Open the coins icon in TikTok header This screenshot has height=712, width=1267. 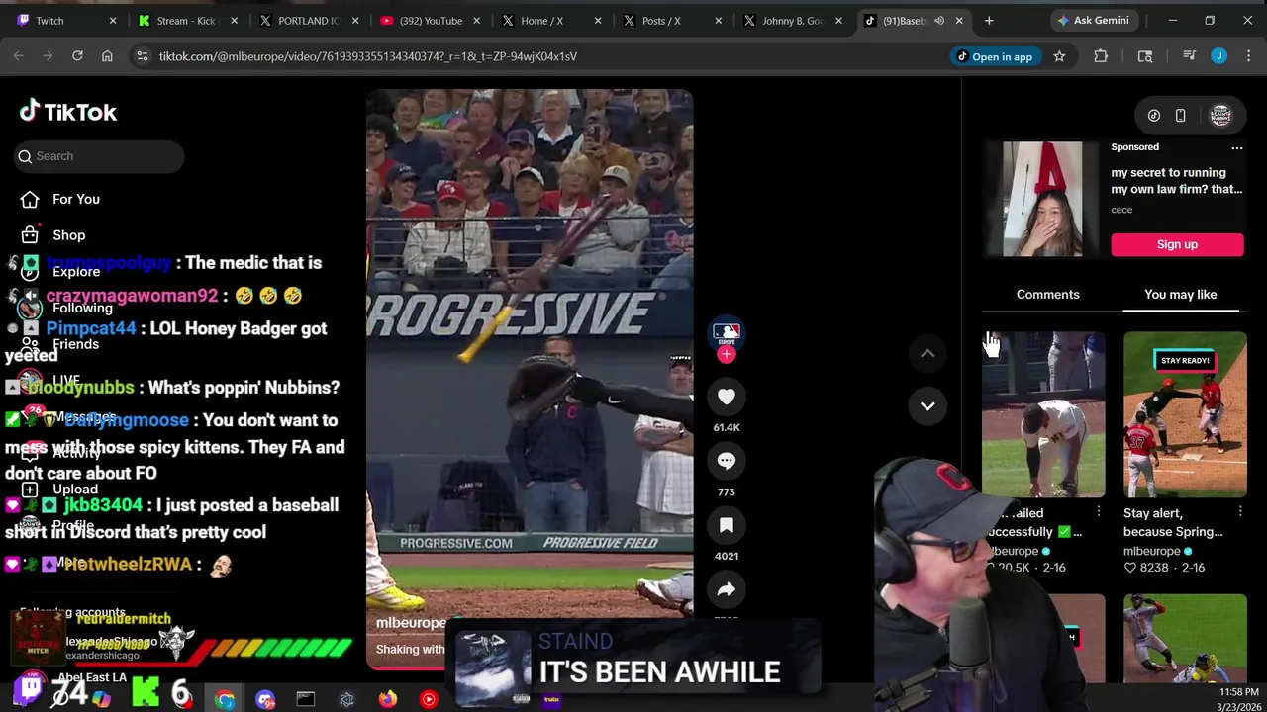[x=1154, y=116]
